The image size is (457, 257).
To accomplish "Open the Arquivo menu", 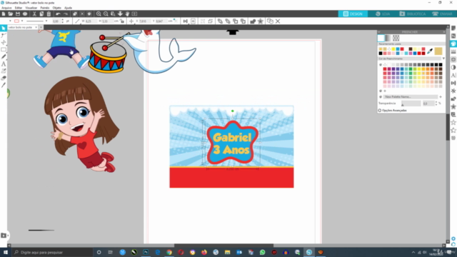I will (x=6, y=8).
